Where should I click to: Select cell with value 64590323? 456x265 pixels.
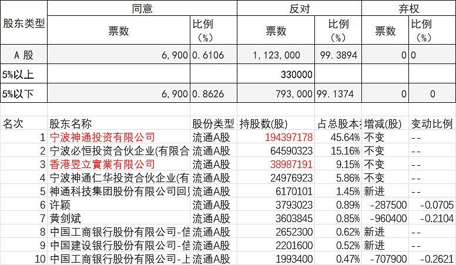tap(276, 150)
